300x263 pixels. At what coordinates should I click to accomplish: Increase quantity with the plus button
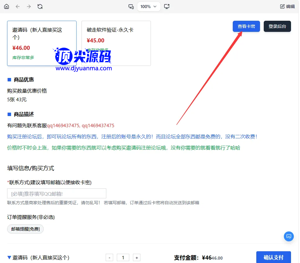click(137, 257)
